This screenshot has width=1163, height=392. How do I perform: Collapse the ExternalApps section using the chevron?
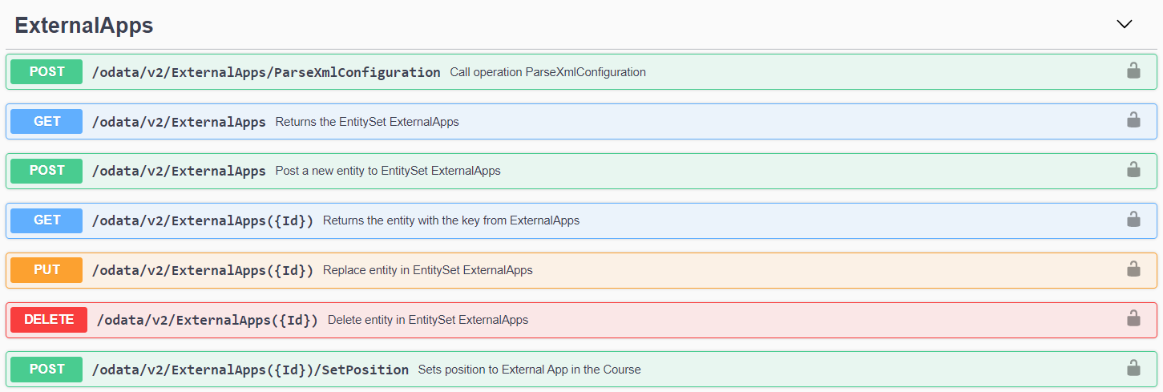tap(1124, 24)
